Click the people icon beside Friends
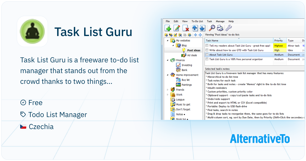The image size is (306, 161). click(x=173, y=90)
